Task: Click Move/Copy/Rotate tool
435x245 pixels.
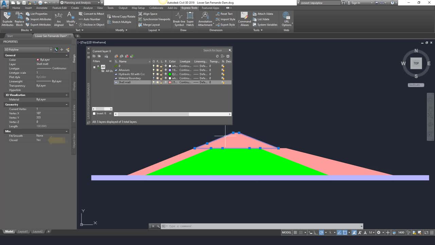Action: [x=121, y=16]
